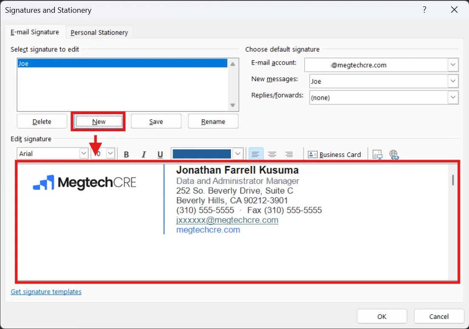The height and width of the screenshot is (329, 469).
Task: Center signature text
Action: tap(272, 154)
